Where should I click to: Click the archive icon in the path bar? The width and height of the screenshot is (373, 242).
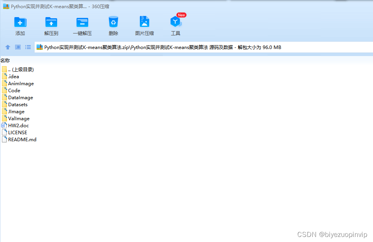(40, 47)
